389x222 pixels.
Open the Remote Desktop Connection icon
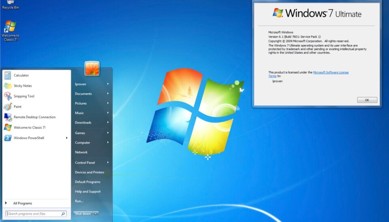click(x=8, y=117)
